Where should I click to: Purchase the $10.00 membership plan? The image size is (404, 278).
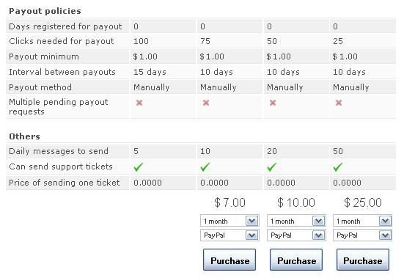(296, 260)
